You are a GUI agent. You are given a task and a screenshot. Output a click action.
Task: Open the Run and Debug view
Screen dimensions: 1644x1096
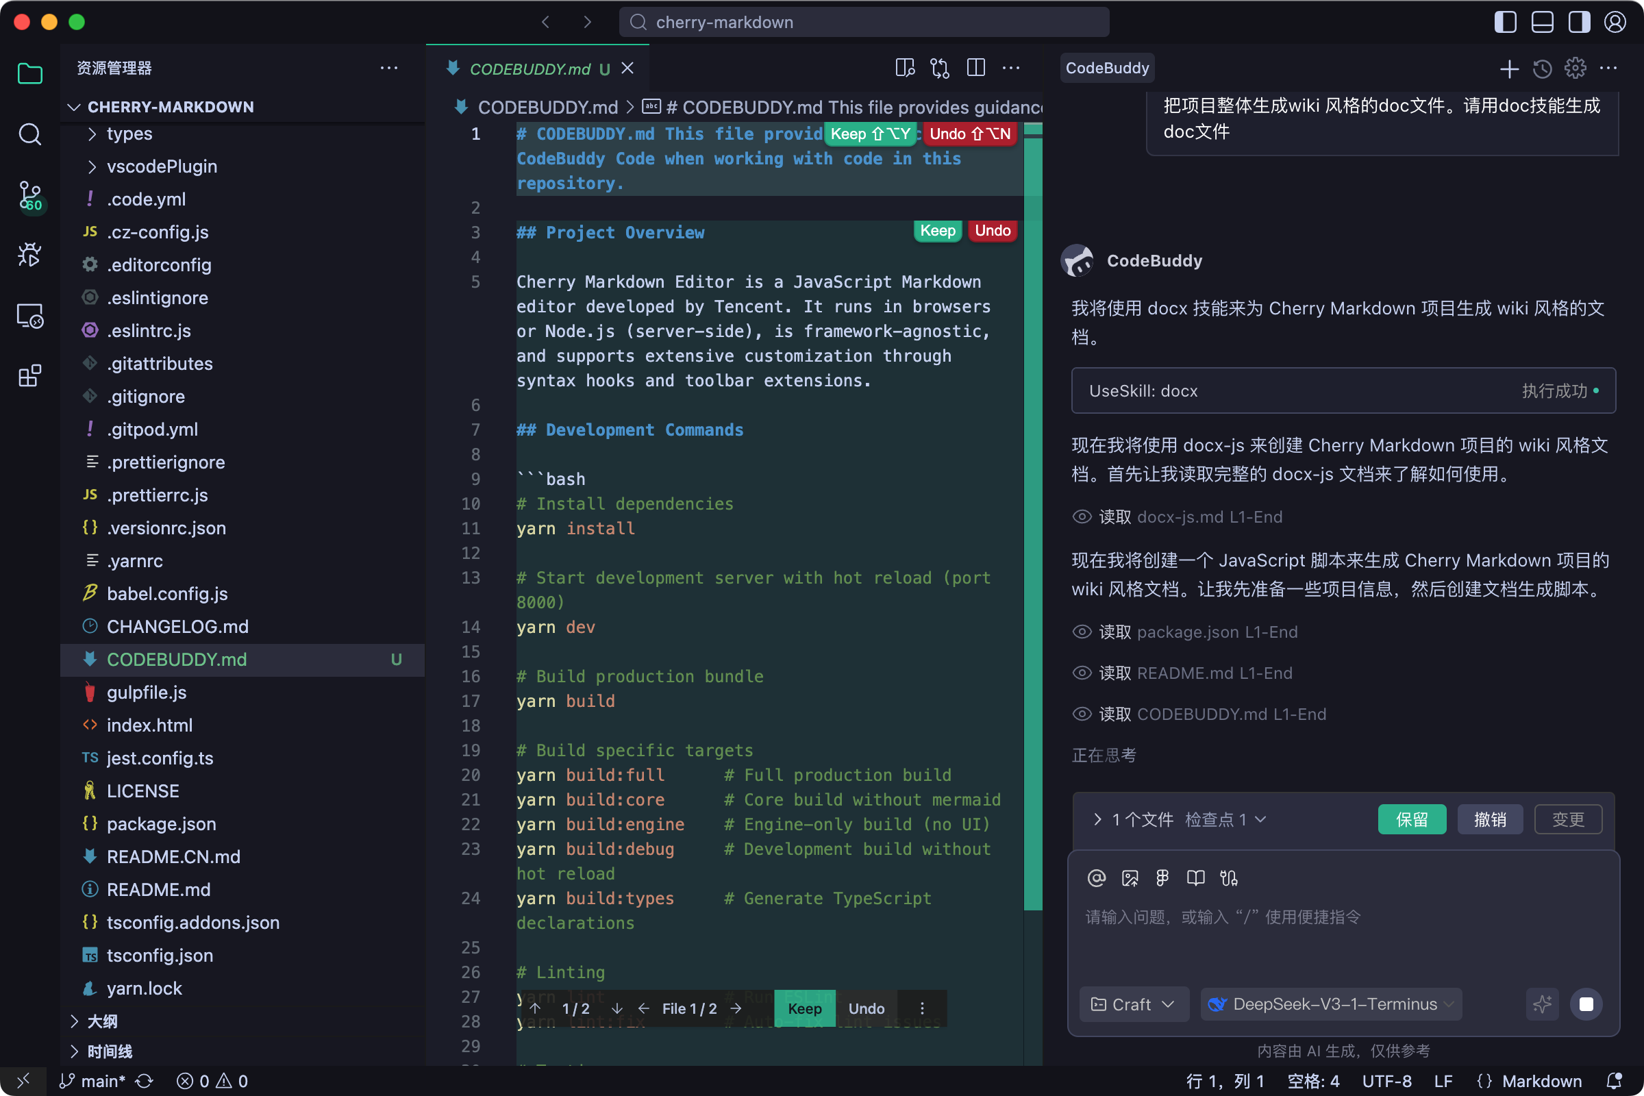coord(29,254)
